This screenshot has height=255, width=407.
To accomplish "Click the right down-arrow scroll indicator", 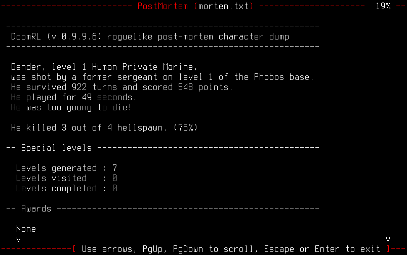I will [x=388, y=239].
